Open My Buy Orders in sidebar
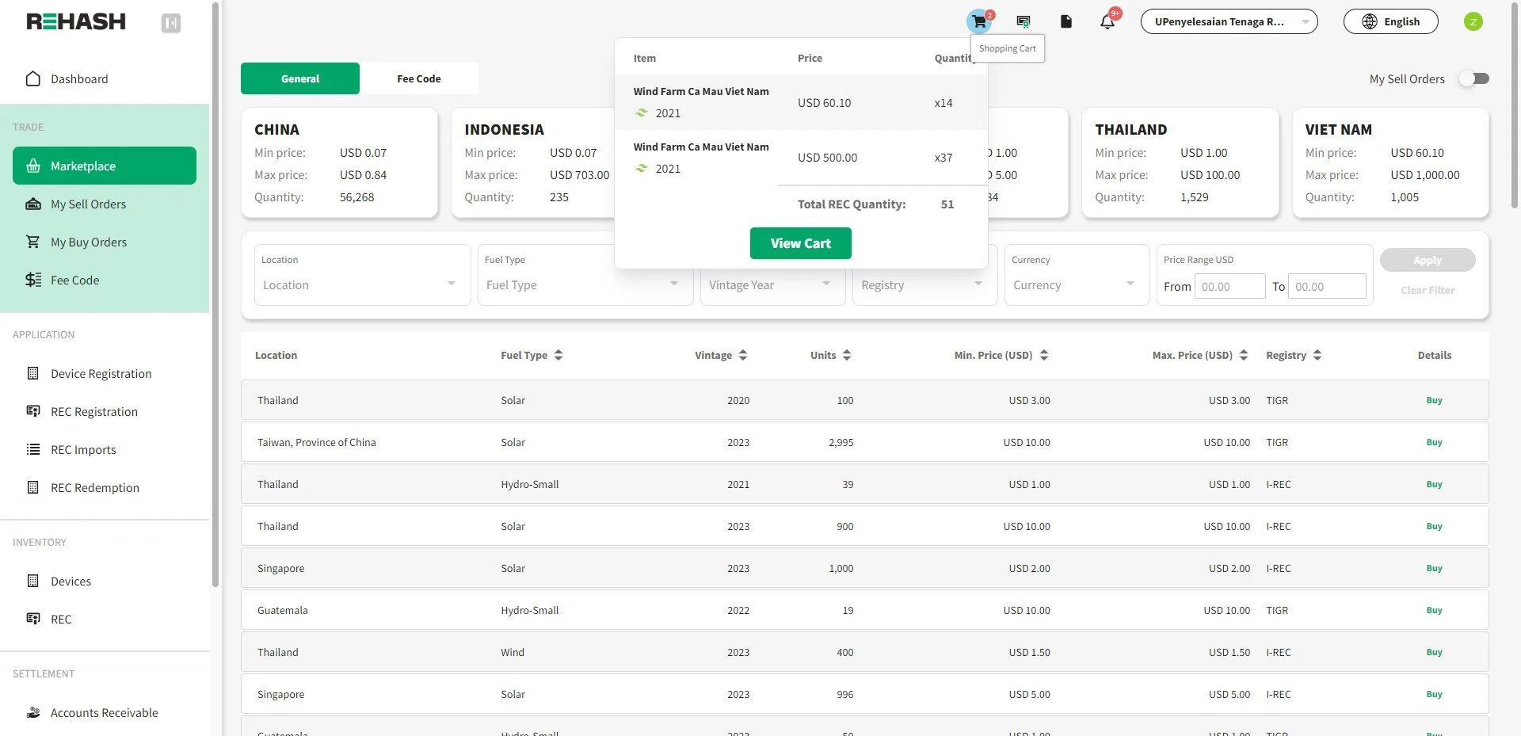This screenshot has height=736, width=1521. click(x=105, y=242)
